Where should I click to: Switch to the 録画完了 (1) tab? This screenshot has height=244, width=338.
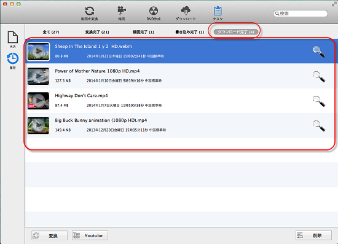143,32
